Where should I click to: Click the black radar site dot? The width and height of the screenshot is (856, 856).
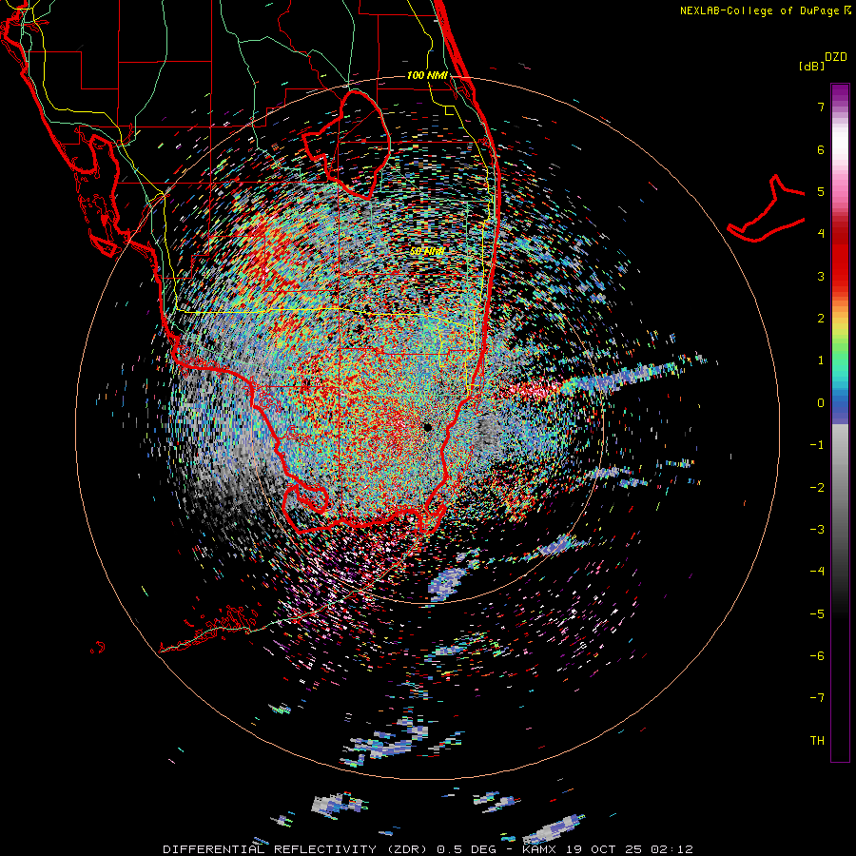click(x=427, y=427)
